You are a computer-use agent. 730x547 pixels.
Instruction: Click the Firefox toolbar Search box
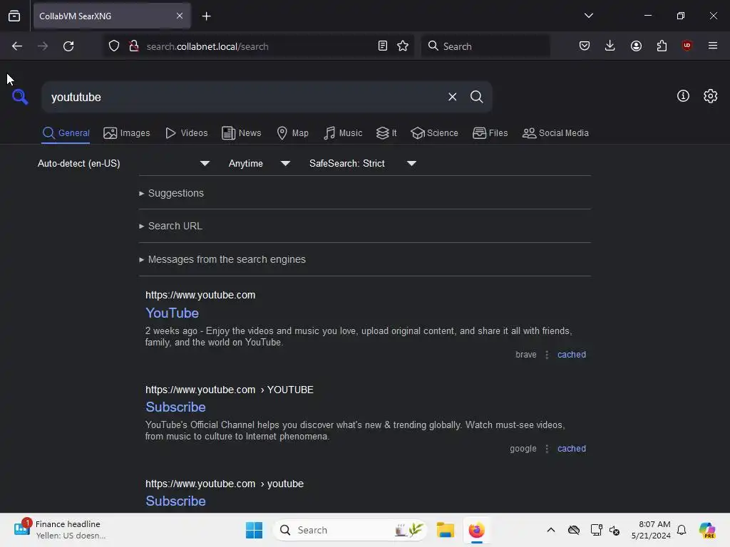click(485, 46)
